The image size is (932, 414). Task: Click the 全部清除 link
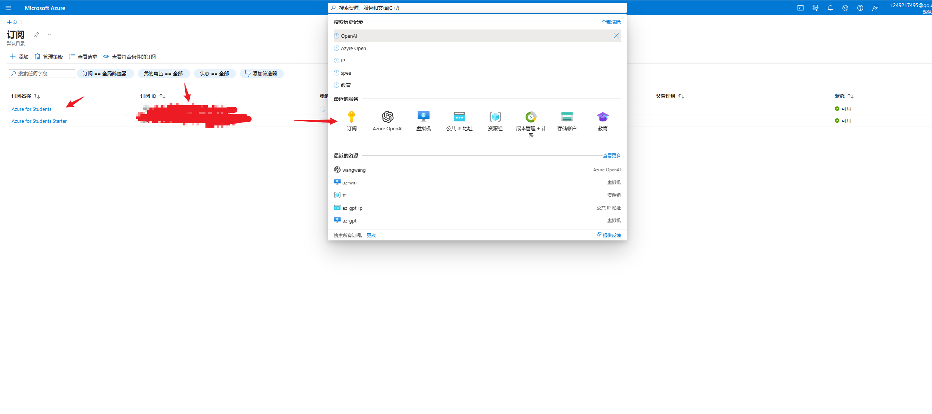coord(611,22)
